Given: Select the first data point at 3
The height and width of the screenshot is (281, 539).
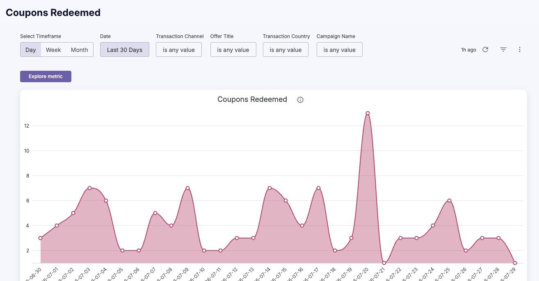Looking at the screenshot, I should click(40, 238).
